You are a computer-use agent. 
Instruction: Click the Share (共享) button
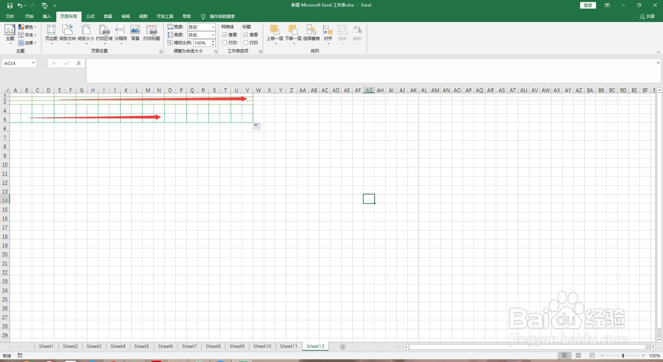click(x=647, y=17)
